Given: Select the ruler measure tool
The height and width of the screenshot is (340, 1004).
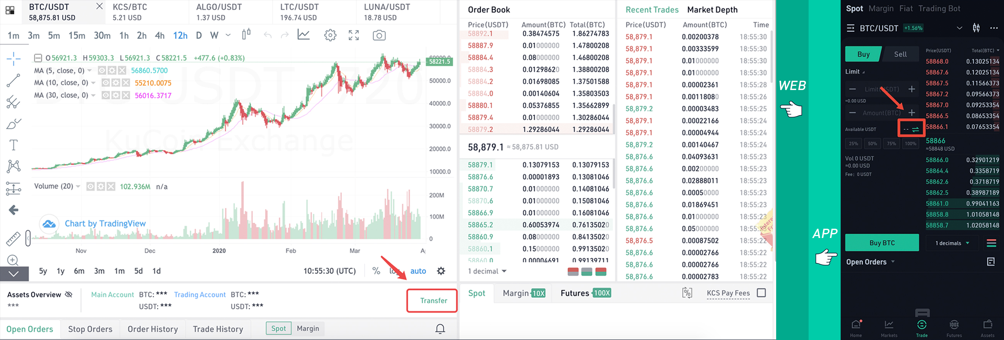Looking at the screenshot, I should 13,239.
